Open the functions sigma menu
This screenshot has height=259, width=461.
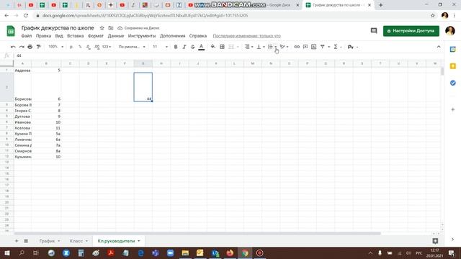click(x=337, y=47)
